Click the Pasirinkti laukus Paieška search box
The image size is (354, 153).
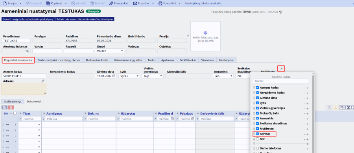click(281, 80)
